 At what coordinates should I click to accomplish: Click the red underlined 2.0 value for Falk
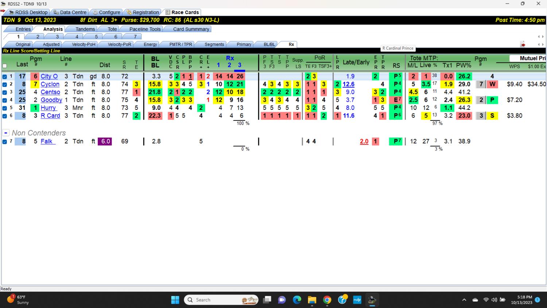[x=364, y=141]
